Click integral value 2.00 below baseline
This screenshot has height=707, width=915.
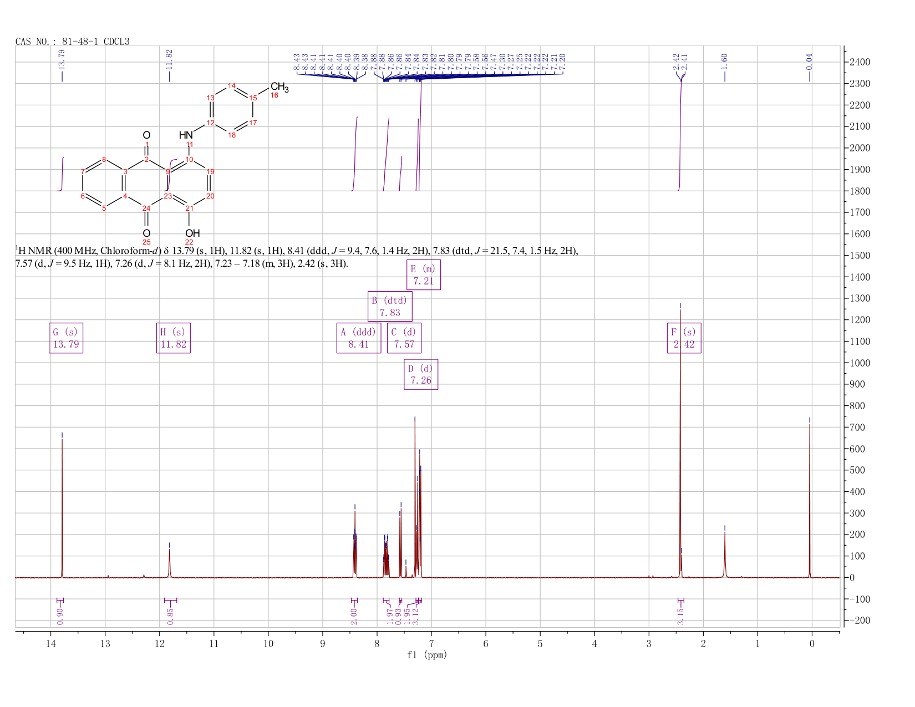click(x=354, y=616)
